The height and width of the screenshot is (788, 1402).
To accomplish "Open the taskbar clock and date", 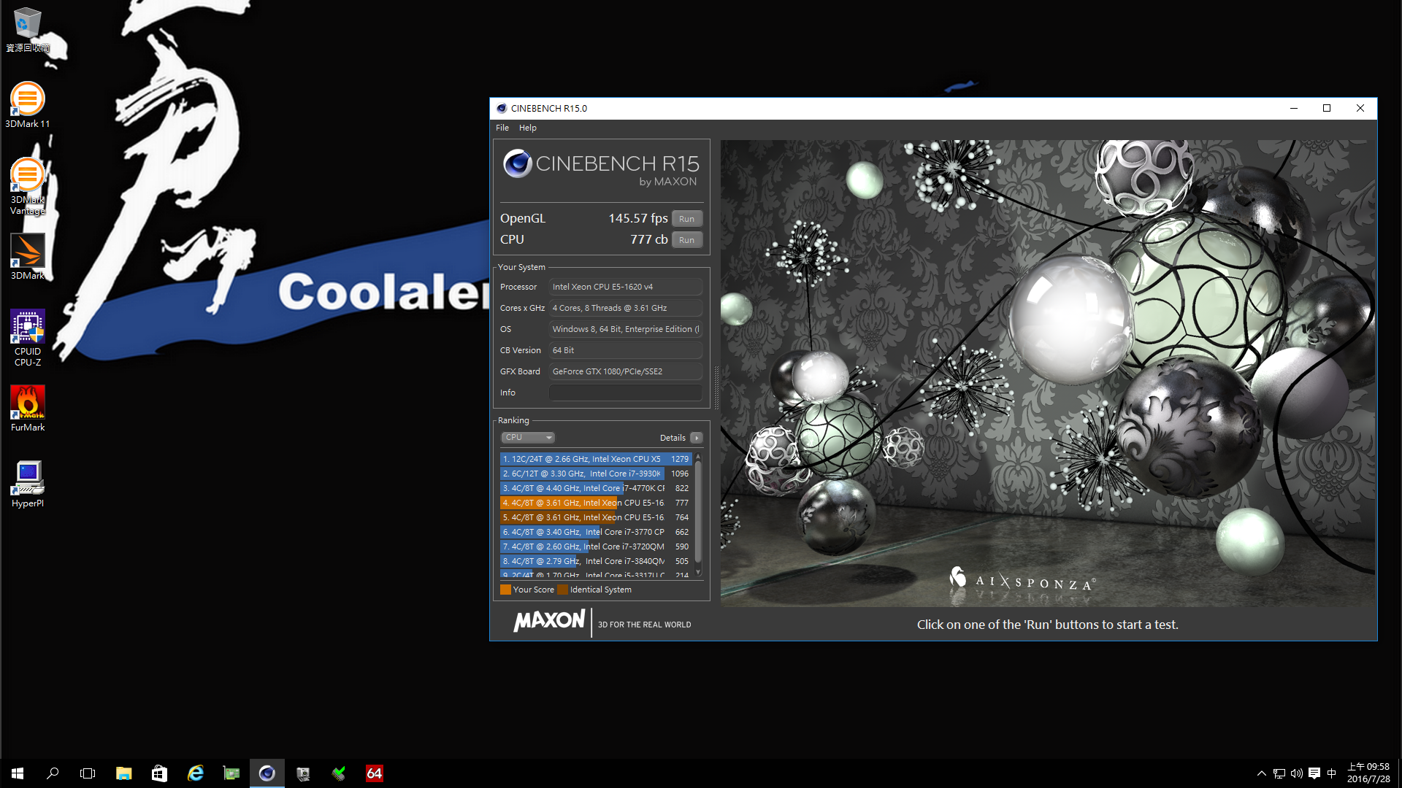I will (1368, 773).
